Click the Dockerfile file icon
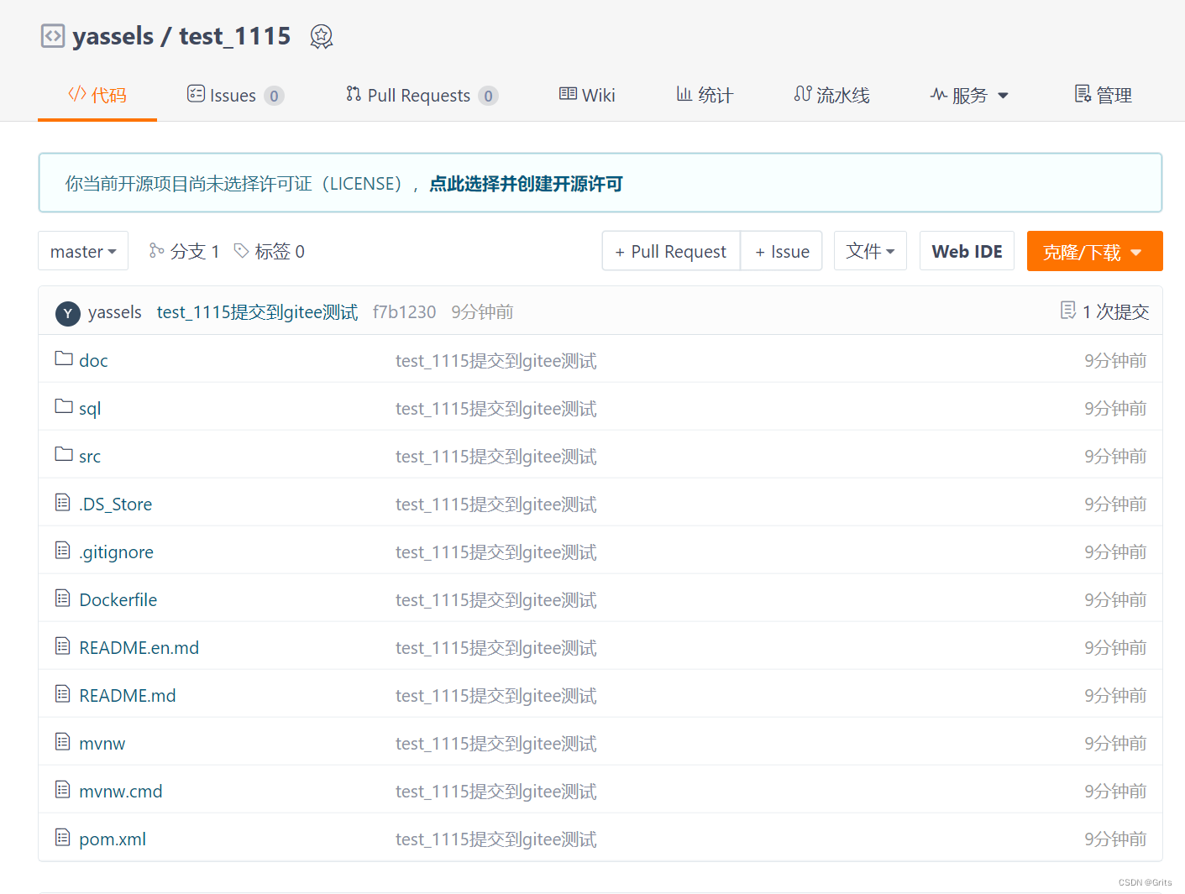This screenshot has height=894, width=1185. click(x=63, y=598)
